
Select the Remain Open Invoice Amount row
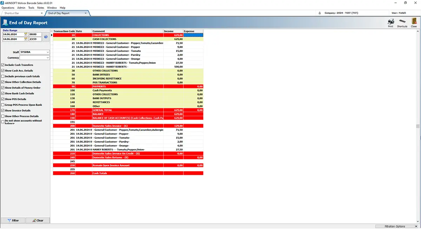click(128, 165)
